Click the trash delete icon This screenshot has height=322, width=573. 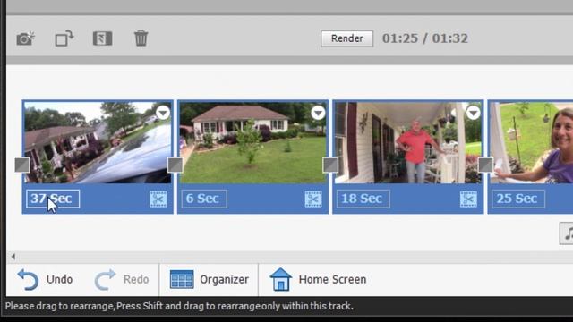click(141, 38)
